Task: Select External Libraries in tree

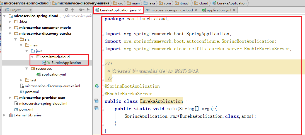Action: coord(27,115)
